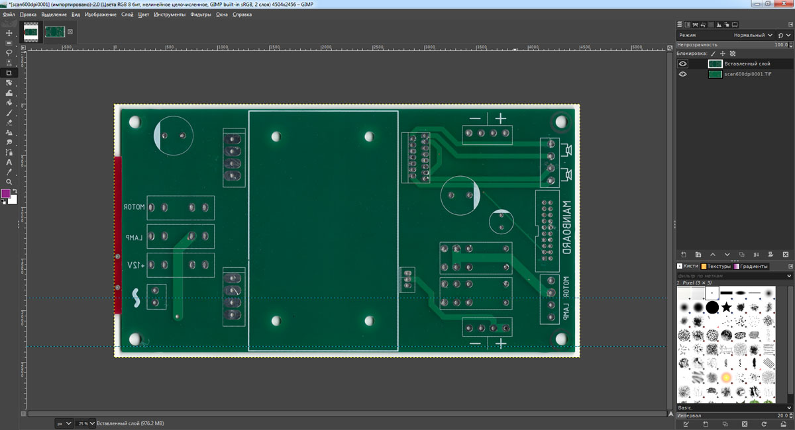Switch to the 'Градиенты' tab

(x=751, y=266)
